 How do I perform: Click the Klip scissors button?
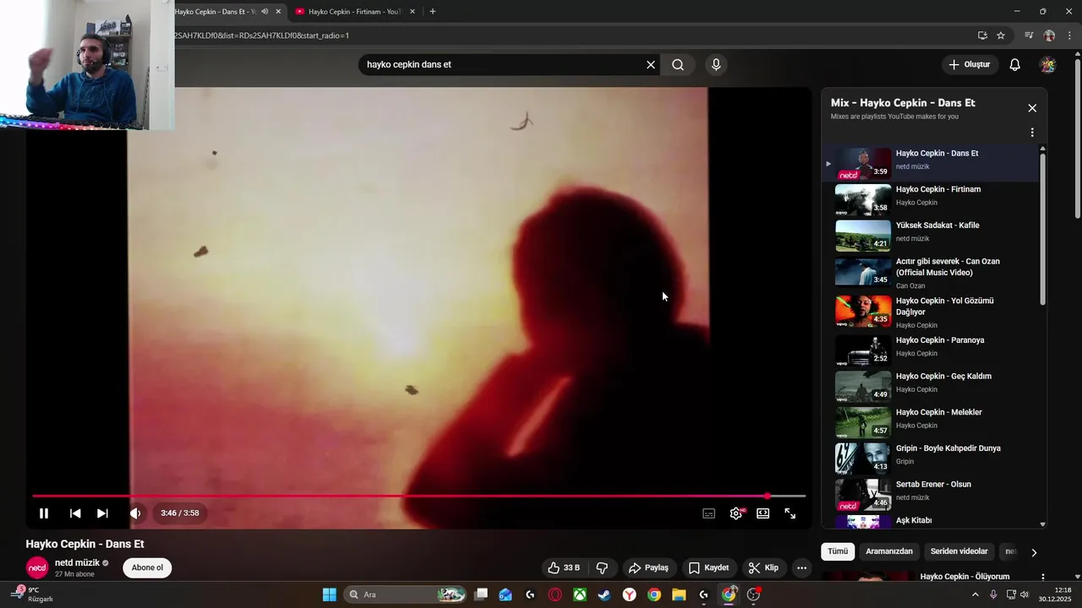764,567
